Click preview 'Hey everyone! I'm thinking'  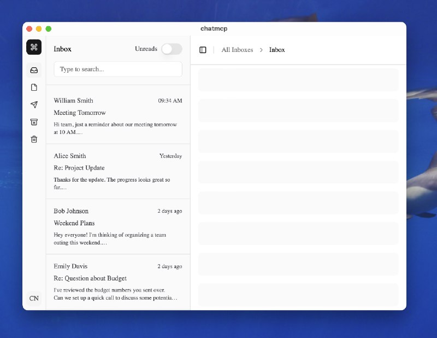pyautogui.click(x=110, y=238)
